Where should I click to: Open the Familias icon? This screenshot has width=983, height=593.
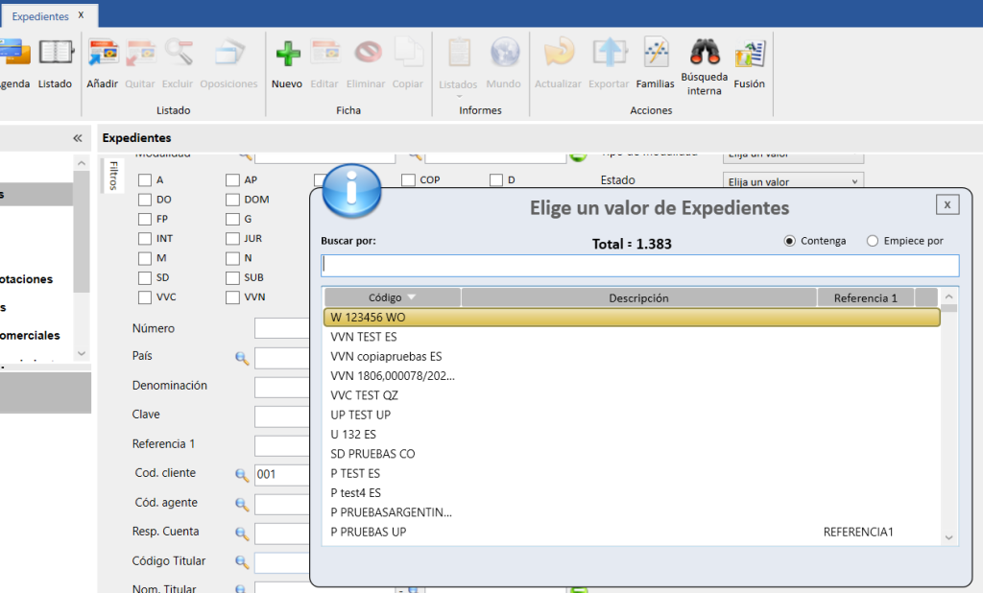(656, 53)
